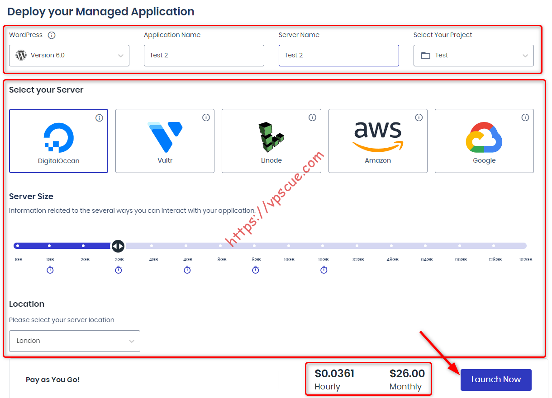Viewport: 552px width, 398px height.
Task: Click the info icon next to WordPress label
Action: [x=52, y=35]
